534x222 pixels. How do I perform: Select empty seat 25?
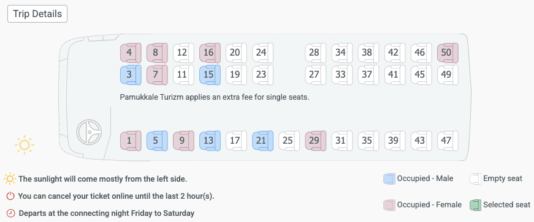(289, 141)
